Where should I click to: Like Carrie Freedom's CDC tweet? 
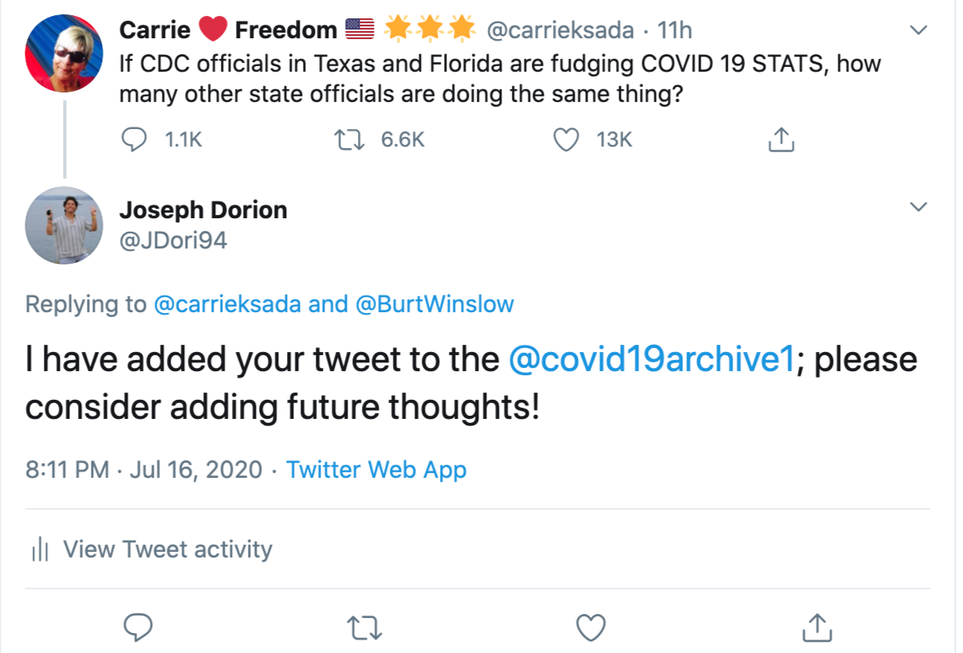(566, 140)
